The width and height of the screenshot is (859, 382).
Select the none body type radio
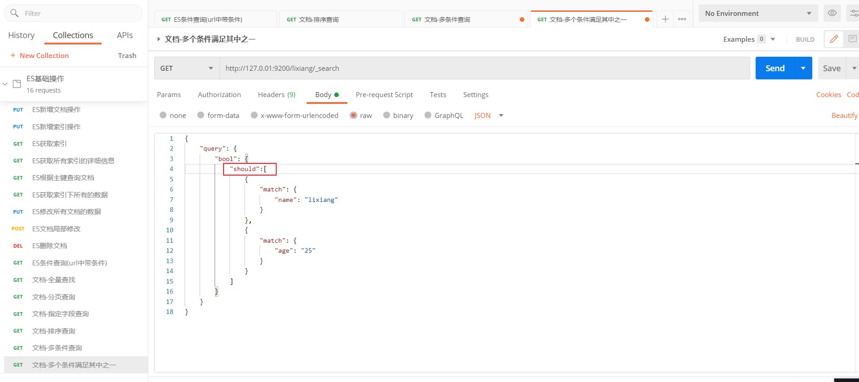(x=163, y=115)
